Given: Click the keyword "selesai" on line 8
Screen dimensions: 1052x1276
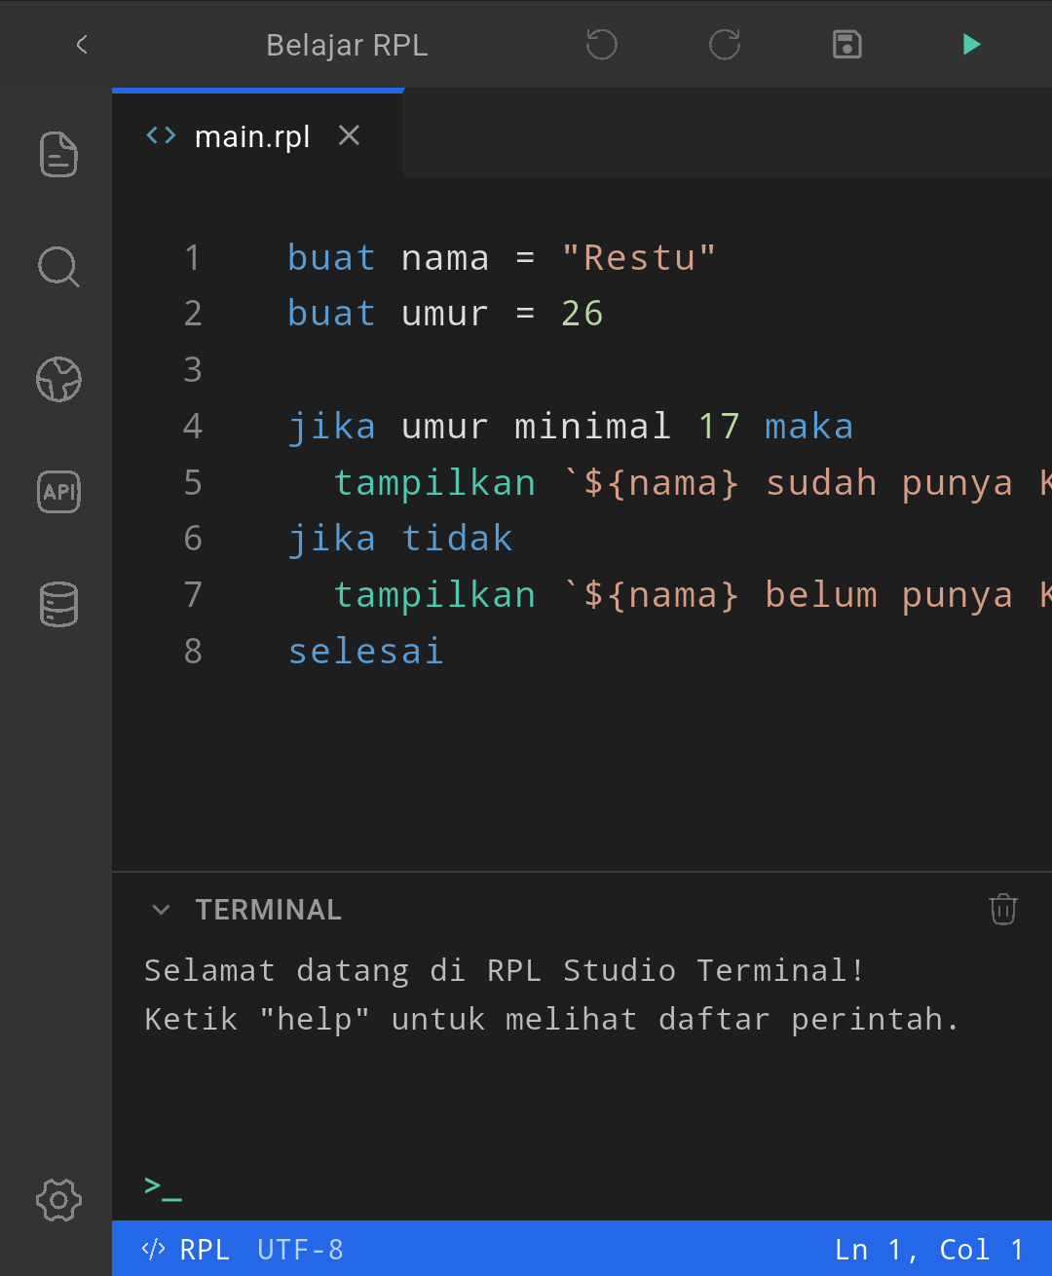Looking at the screenshot, I should point(366,651).
